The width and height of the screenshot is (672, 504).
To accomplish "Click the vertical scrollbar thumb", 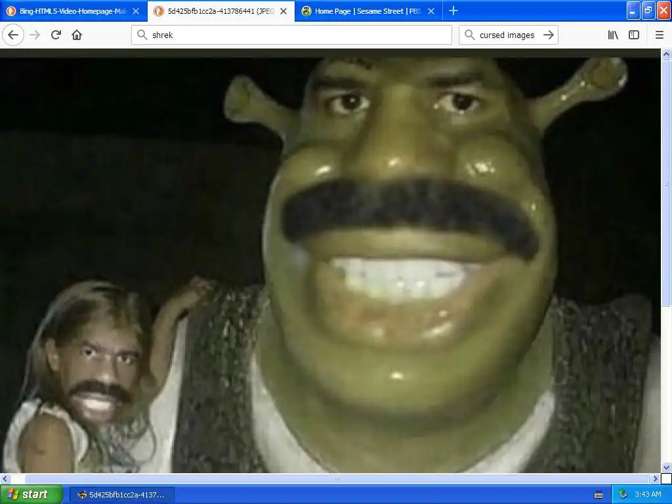I will 666,183.
